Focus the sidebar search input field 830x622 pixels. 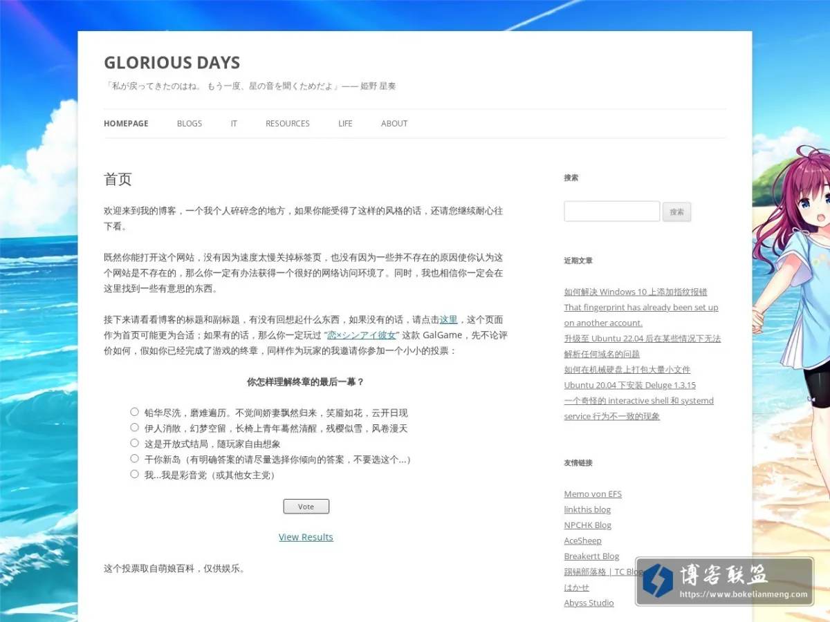click(612, 211)
